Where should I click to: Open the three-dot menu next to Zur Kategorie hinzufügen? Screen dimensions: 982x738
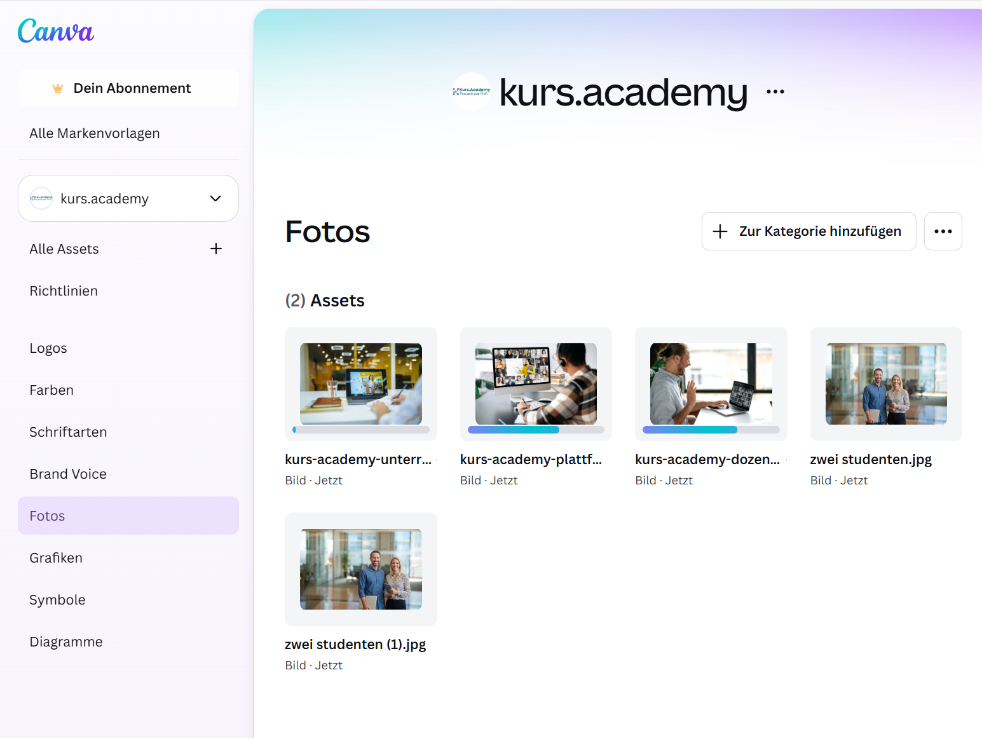pos(943,231)
